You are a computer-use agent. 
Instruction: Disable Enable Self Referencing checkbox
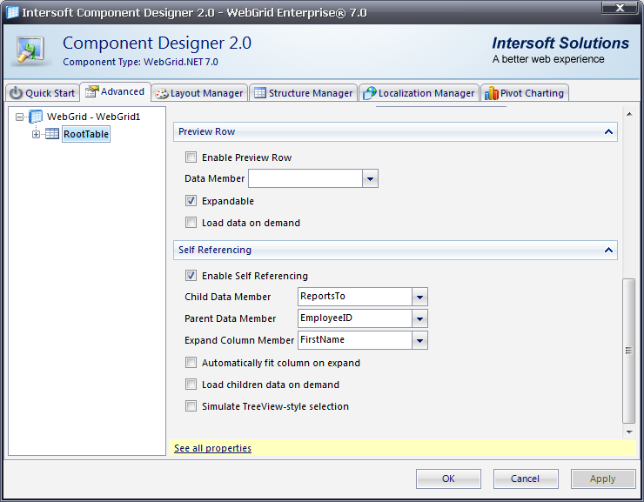[191, 276]
